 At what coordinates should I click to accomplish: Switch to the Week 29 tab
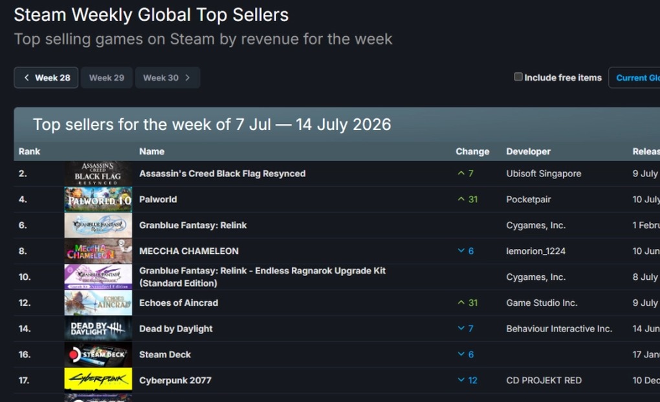tap(107, 78)
